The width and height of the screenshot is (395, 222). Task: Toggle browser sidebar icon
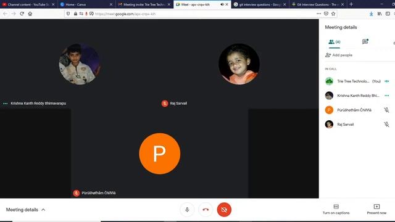[x=388, y=14]
